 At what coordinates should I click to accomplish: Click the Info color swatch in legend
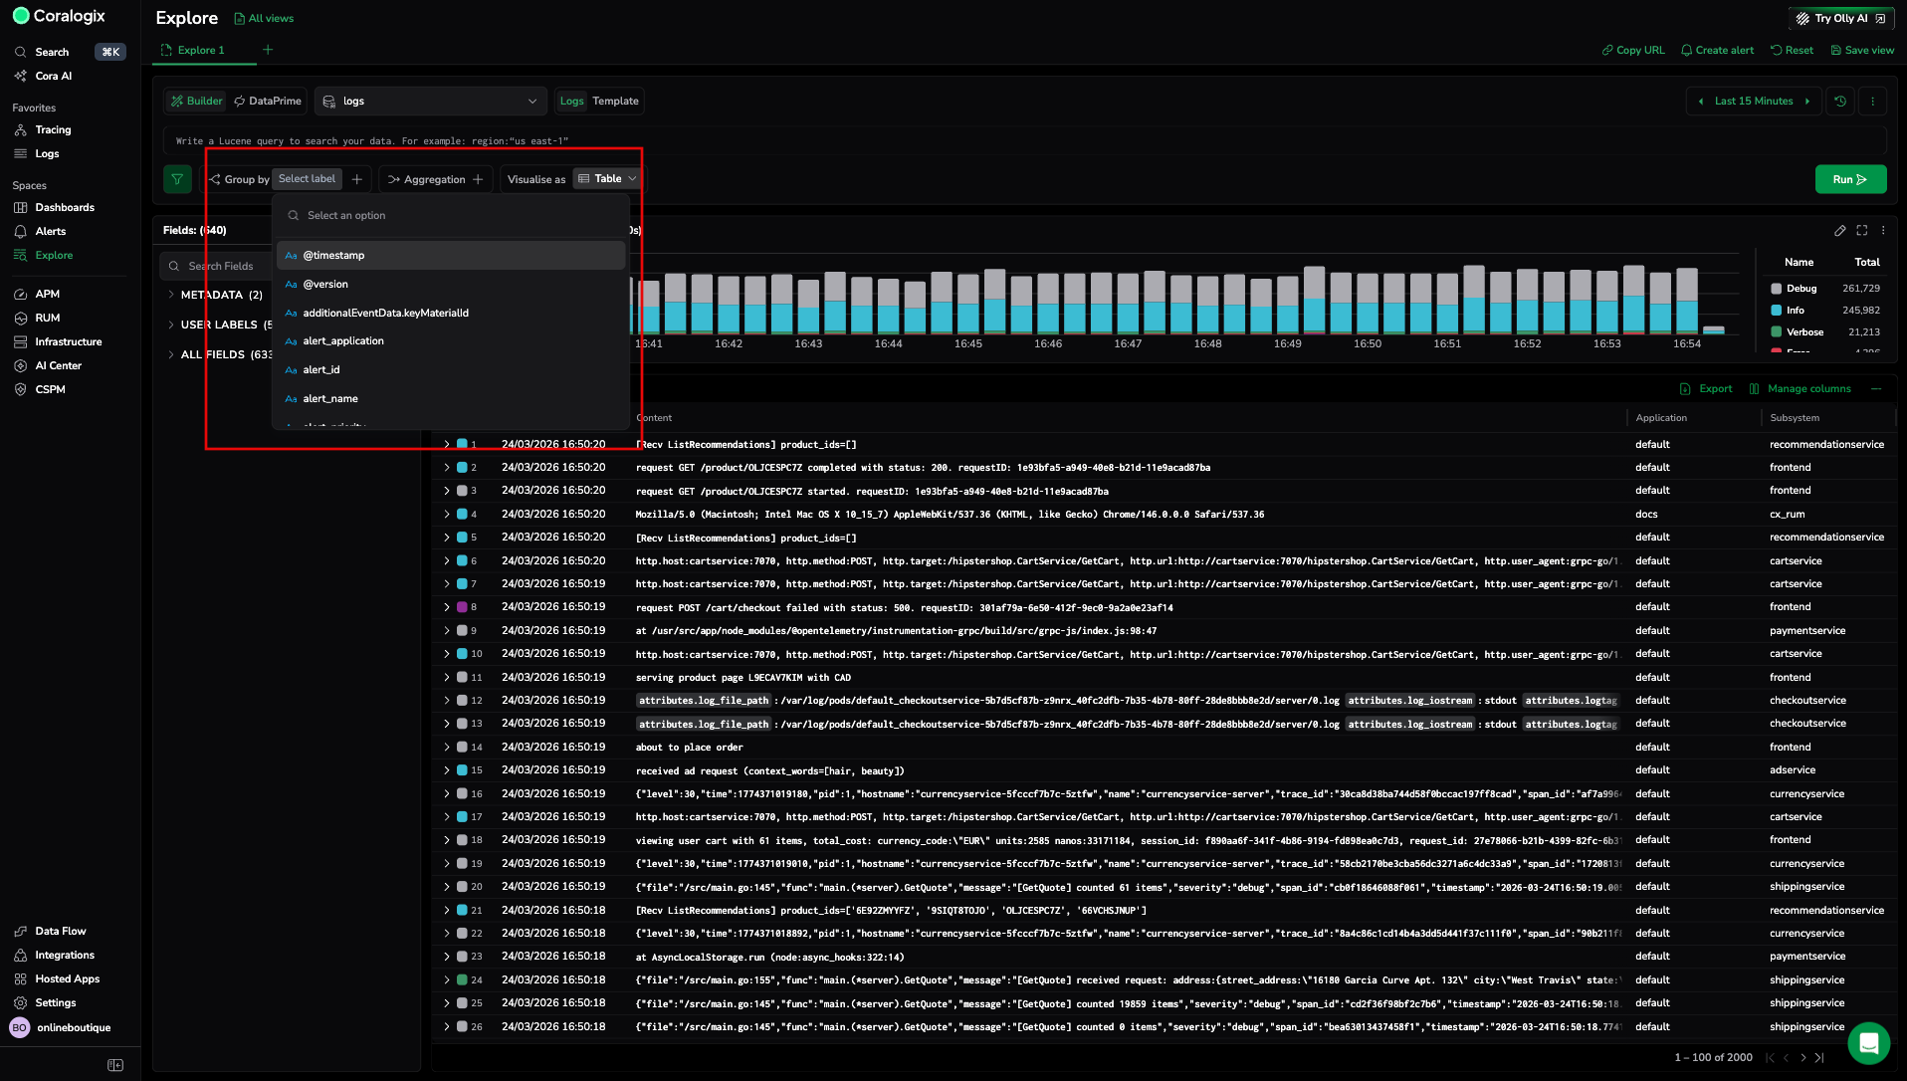click(x=1777, y=311)
